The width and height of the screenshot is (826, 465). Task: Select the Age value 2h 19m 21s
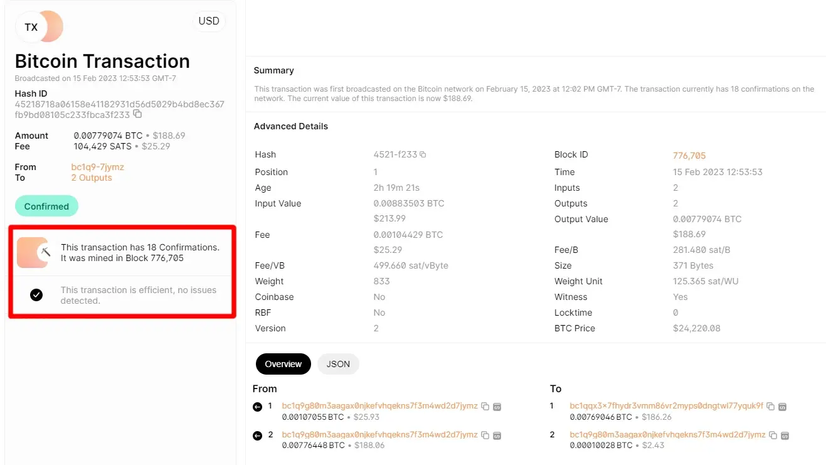coord(396,188)
